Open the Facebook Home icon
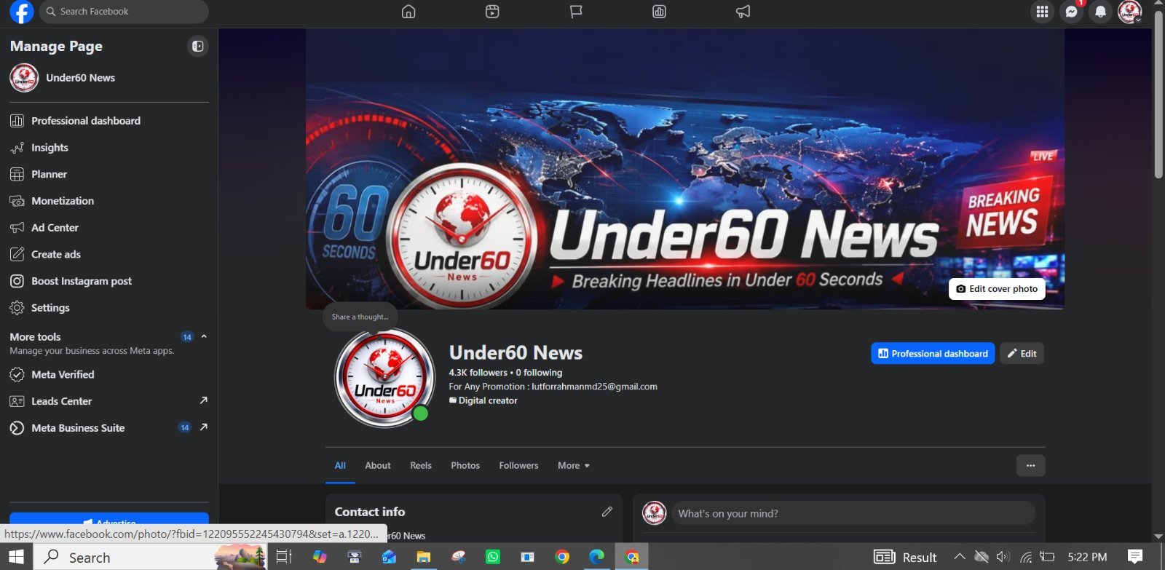The image size is (1165, 570). [x=408, y=12]
